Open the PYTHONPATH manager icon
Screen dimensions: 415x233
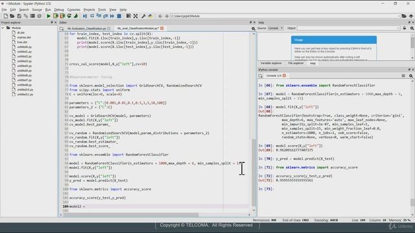click(150, 16)
